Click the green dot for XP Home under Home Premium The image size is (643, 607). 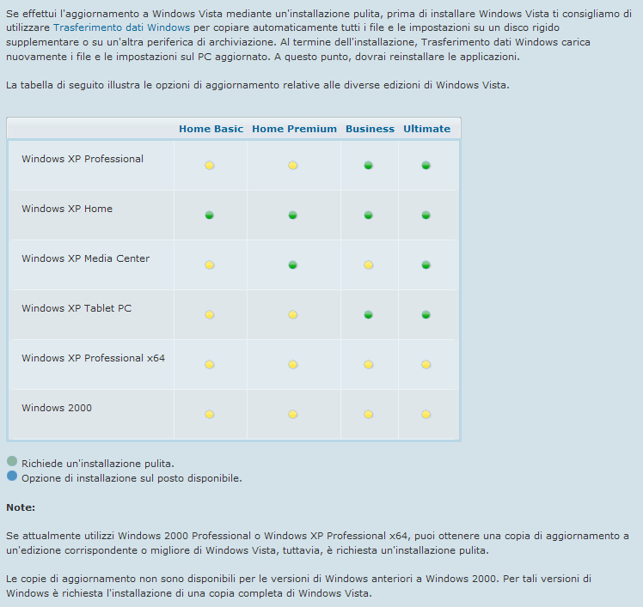[293, 215]
